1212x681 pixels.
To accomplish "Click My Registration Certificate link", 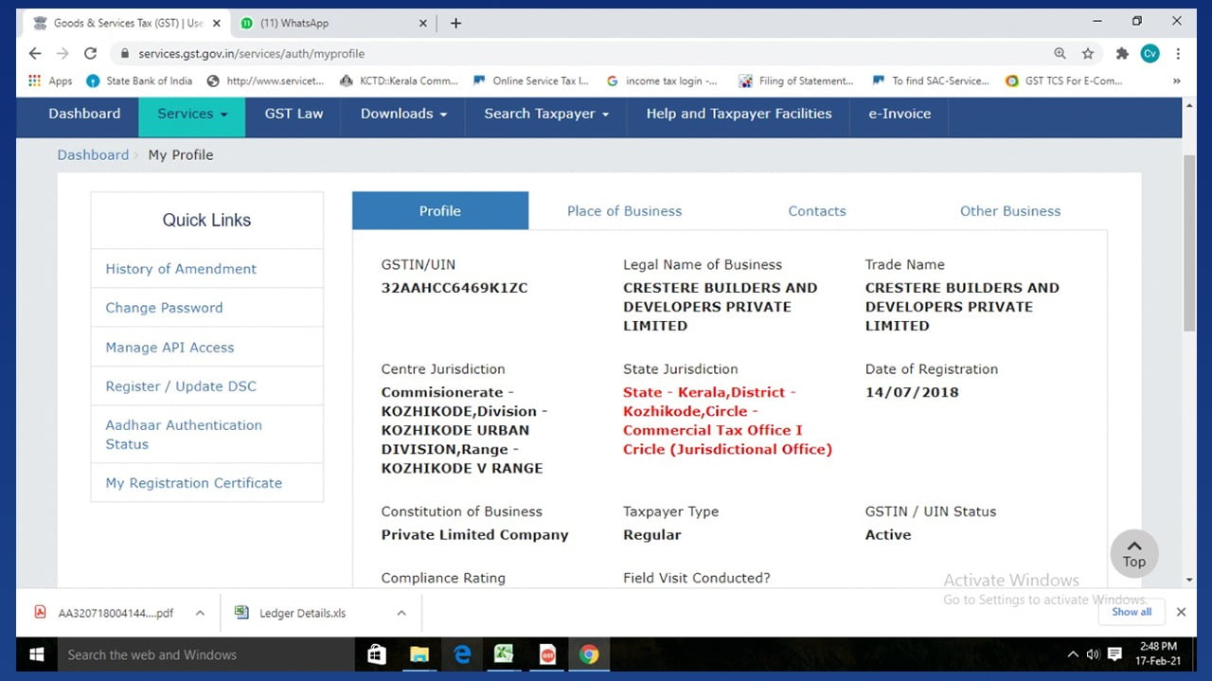I will tap(194, 483).
